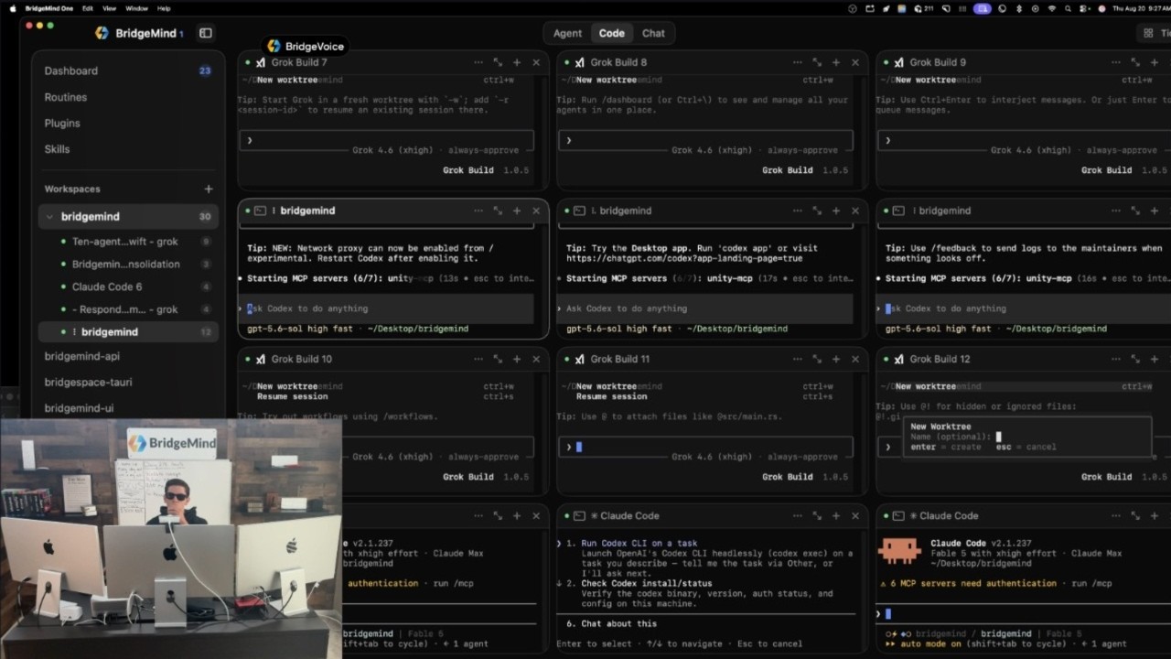
Task: Click 'Ask Codex to do anything' in middle pane
Action: pos(626,308)
